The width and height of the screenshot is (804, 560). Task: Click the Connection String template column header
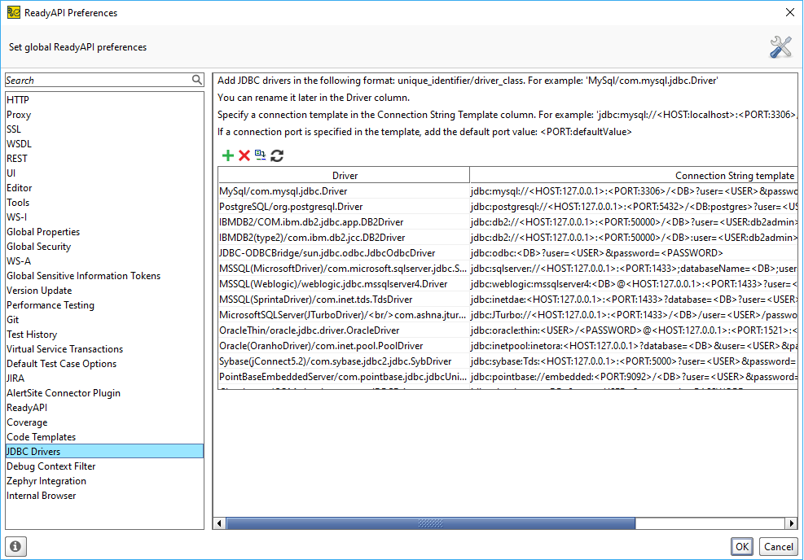click(633, 175)
